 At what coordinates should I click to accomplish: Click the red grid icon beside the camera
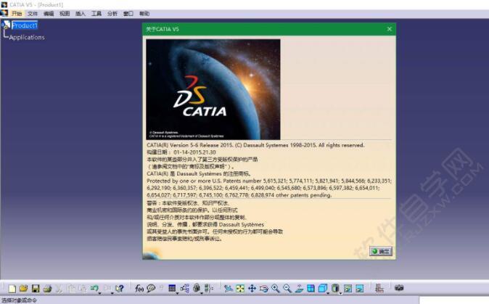point(379,288)
